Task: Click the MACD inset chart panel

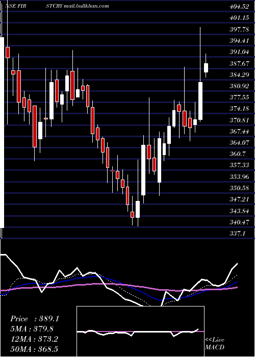Action: point(140,331)
